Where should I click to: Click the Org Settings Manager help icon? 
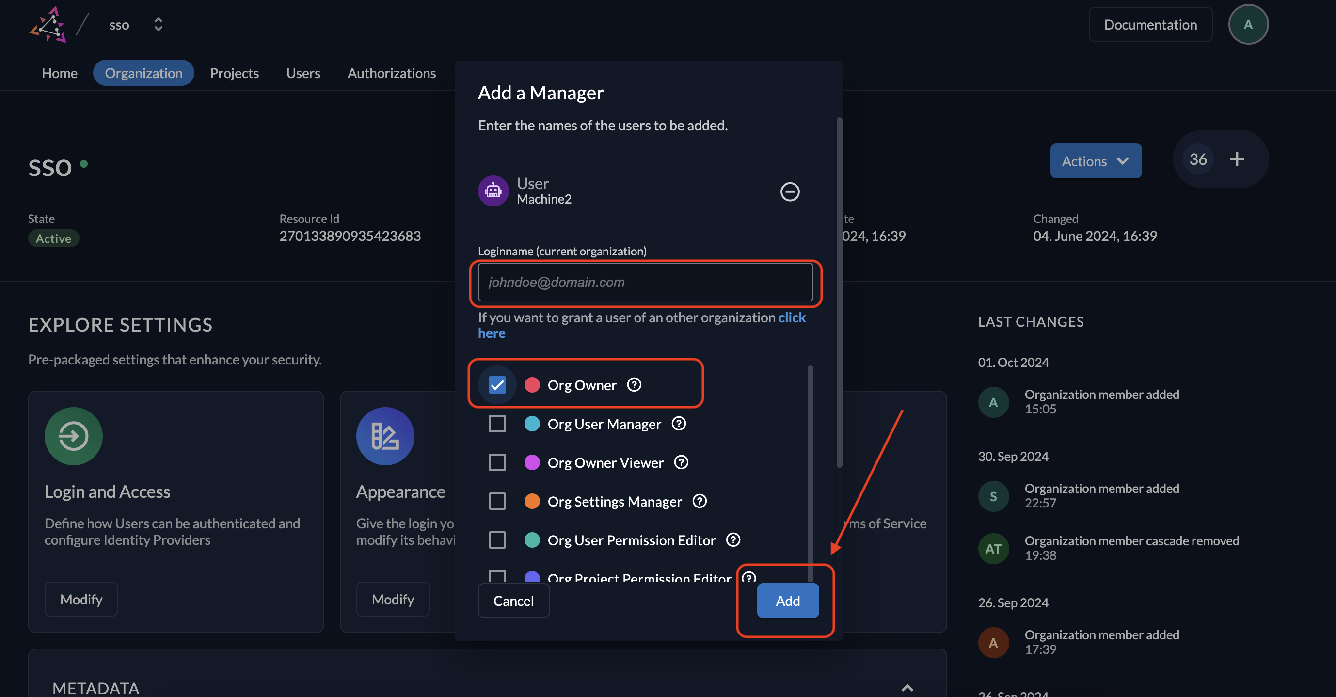[x=699, y=501]
